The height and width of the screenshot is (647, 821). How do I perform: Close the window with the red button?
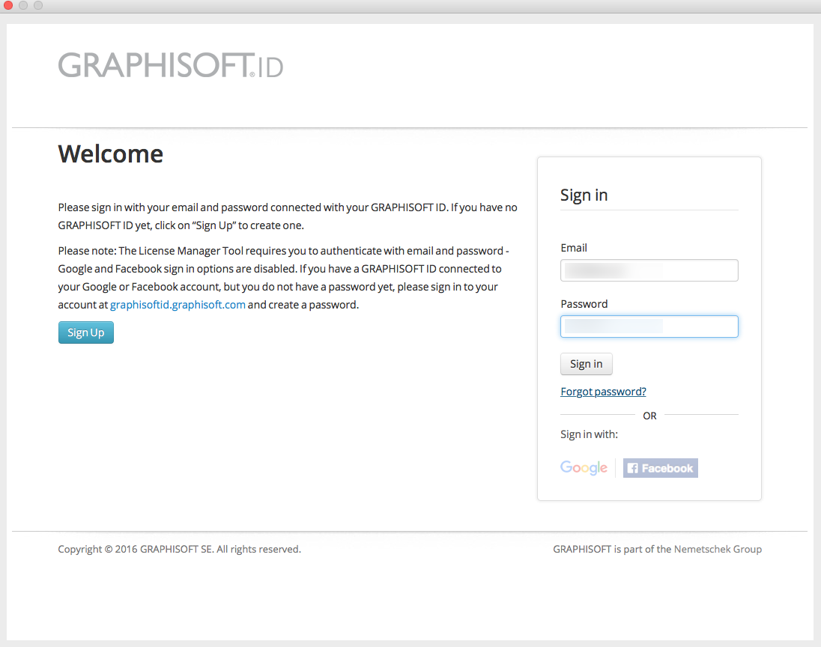(7, 5)
